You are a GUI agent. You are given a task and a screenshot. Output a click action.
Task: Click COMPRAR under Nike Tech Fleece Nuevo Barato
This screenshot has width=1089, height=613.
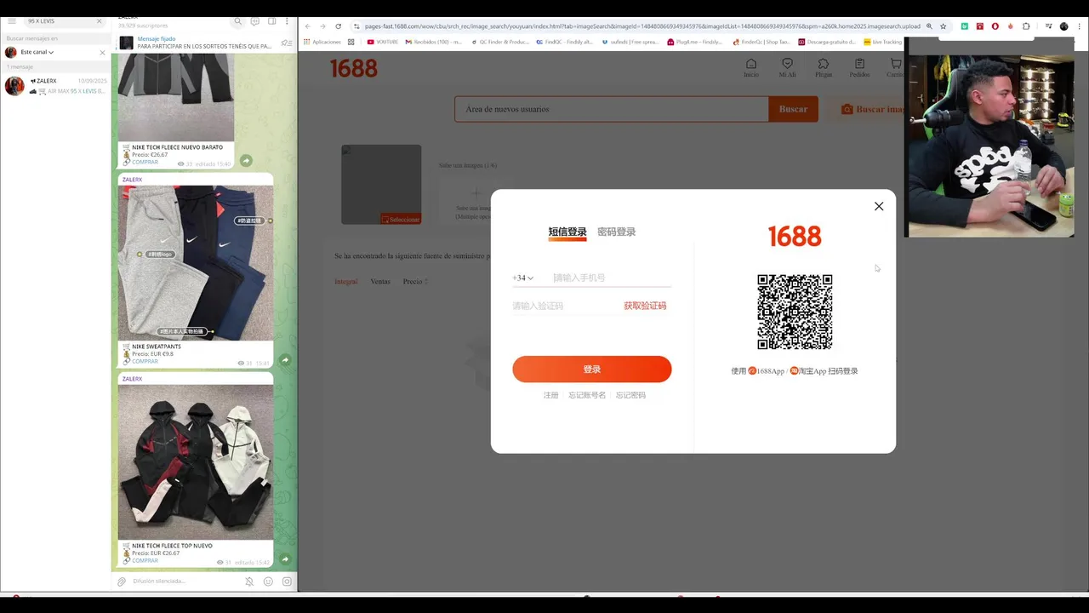(145, 162)
